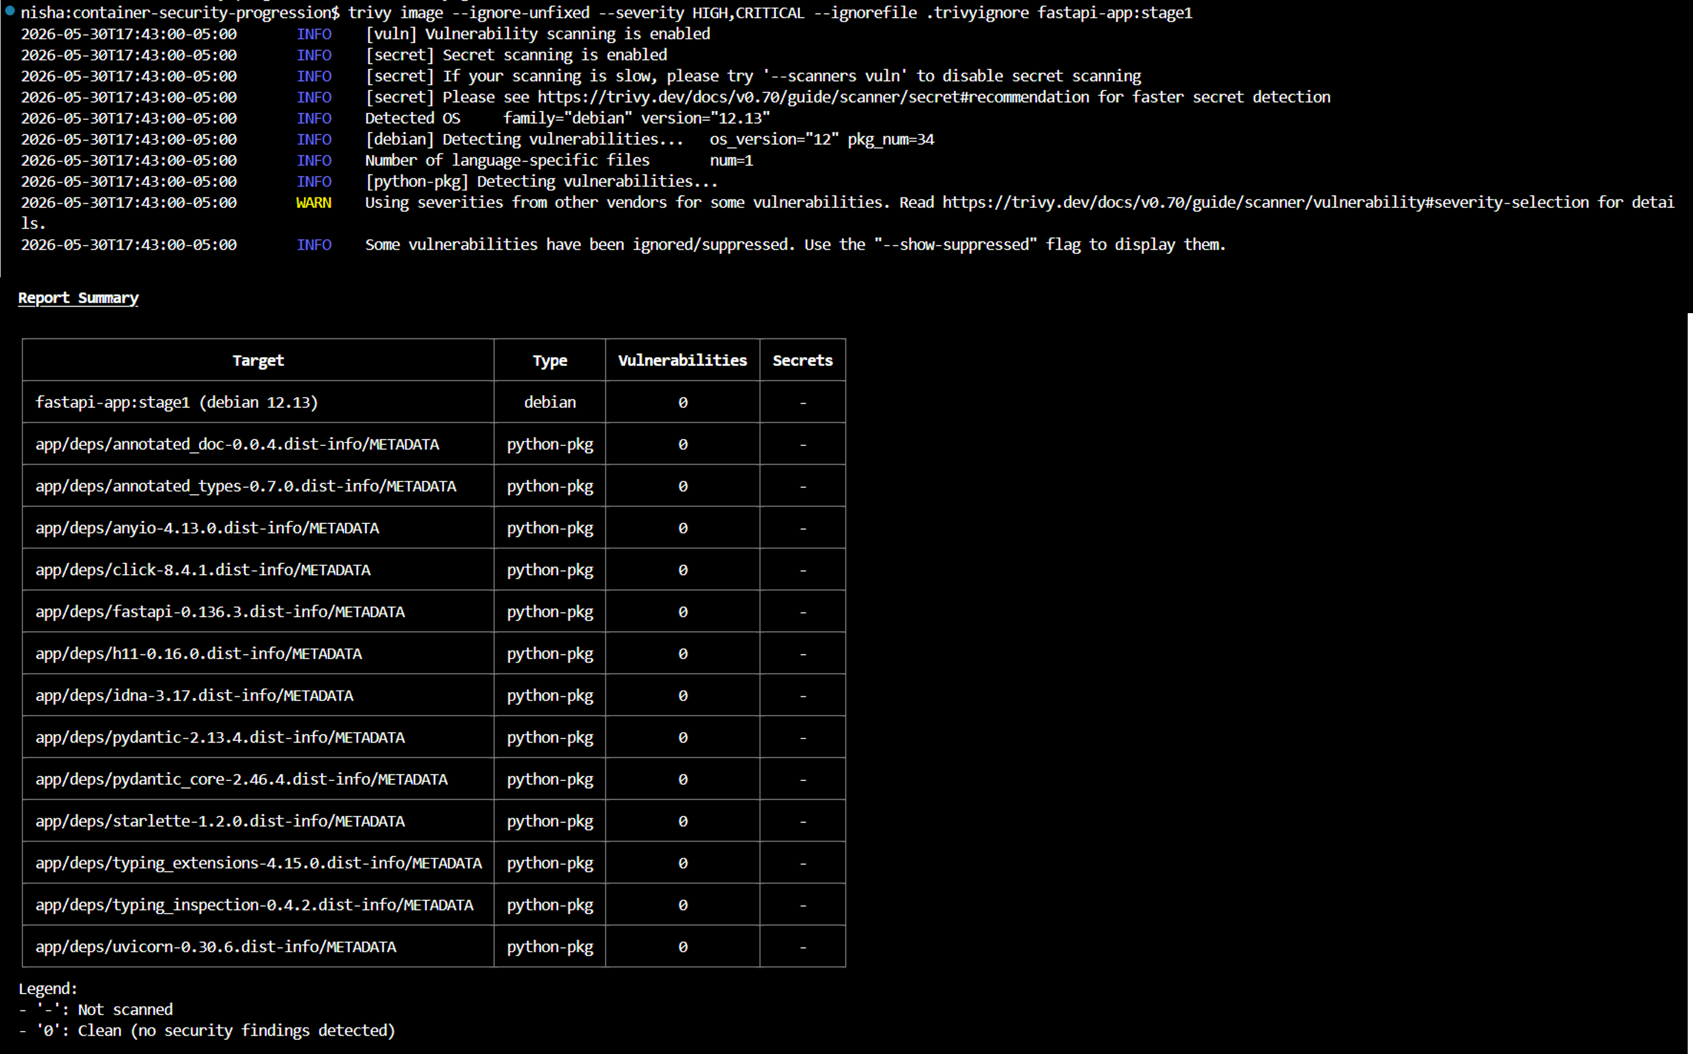
Task: Select the click-8.4.1 METADATA row
Action: 434,569
